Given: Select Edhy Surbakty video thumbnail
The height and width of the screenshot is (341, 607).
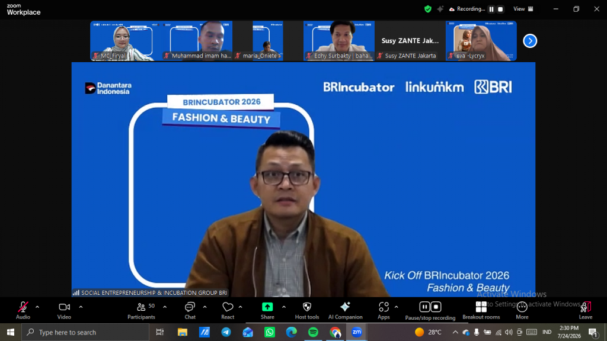Looking at the screenshot, I should click(339, 41).
